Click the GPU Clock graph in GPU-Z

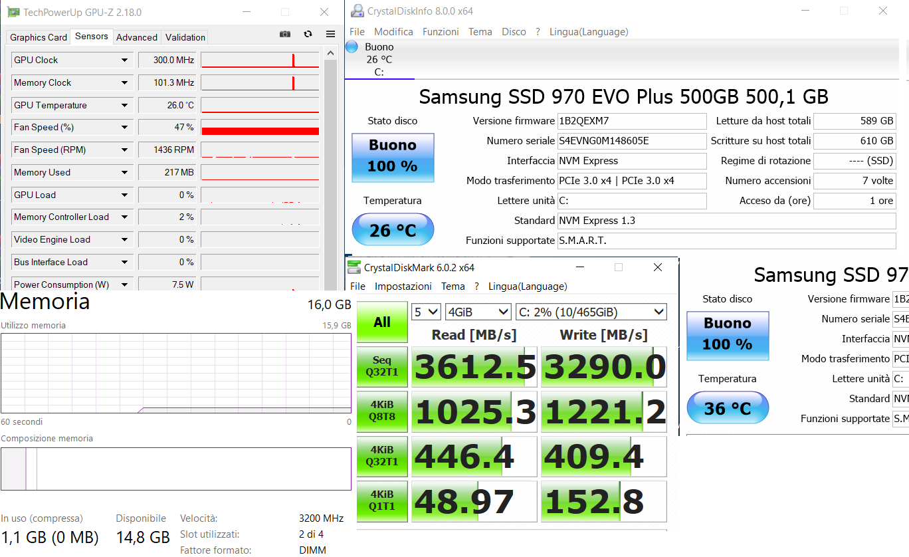pyautogui.click(x=260, y=60)
